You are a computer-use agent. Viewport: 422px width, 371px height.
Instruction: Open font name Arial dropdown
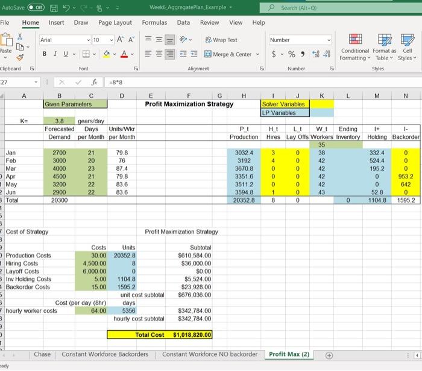88,40
